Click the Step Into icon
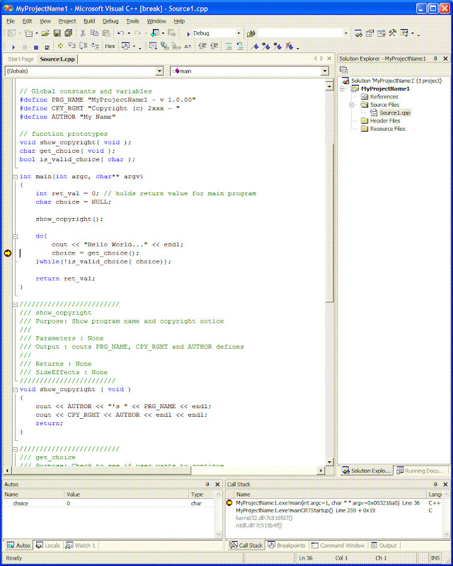The height and width of the screenshot is (566, 453). click(72, 46)
